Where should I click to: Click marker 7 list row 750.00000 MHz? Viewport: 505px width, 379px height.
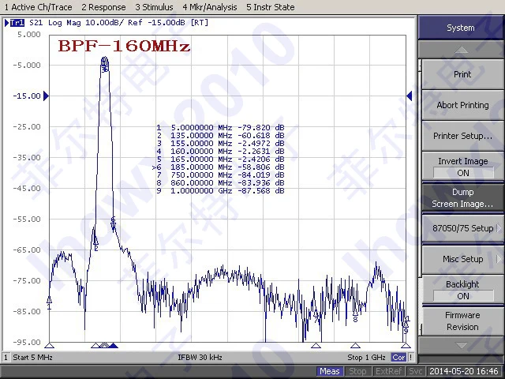[221, 174]
